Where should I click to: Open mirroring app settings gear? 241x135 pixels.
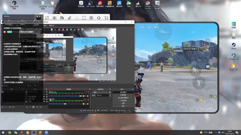[91, 18]
